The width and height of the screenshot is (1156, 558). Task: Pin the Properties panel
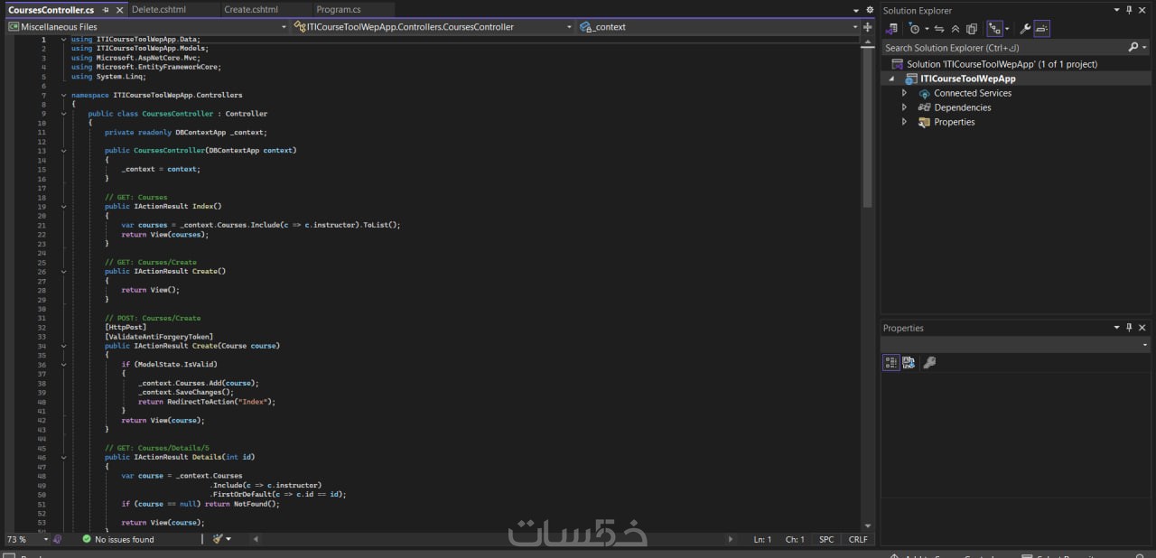coord(1130,328)
